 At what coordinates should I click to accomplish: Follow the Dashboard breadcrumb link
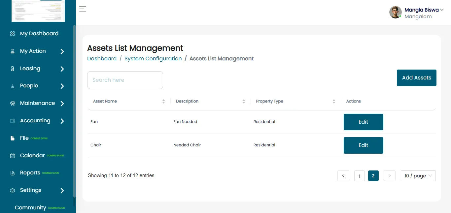pyautogui.click(x=102, y=59)
